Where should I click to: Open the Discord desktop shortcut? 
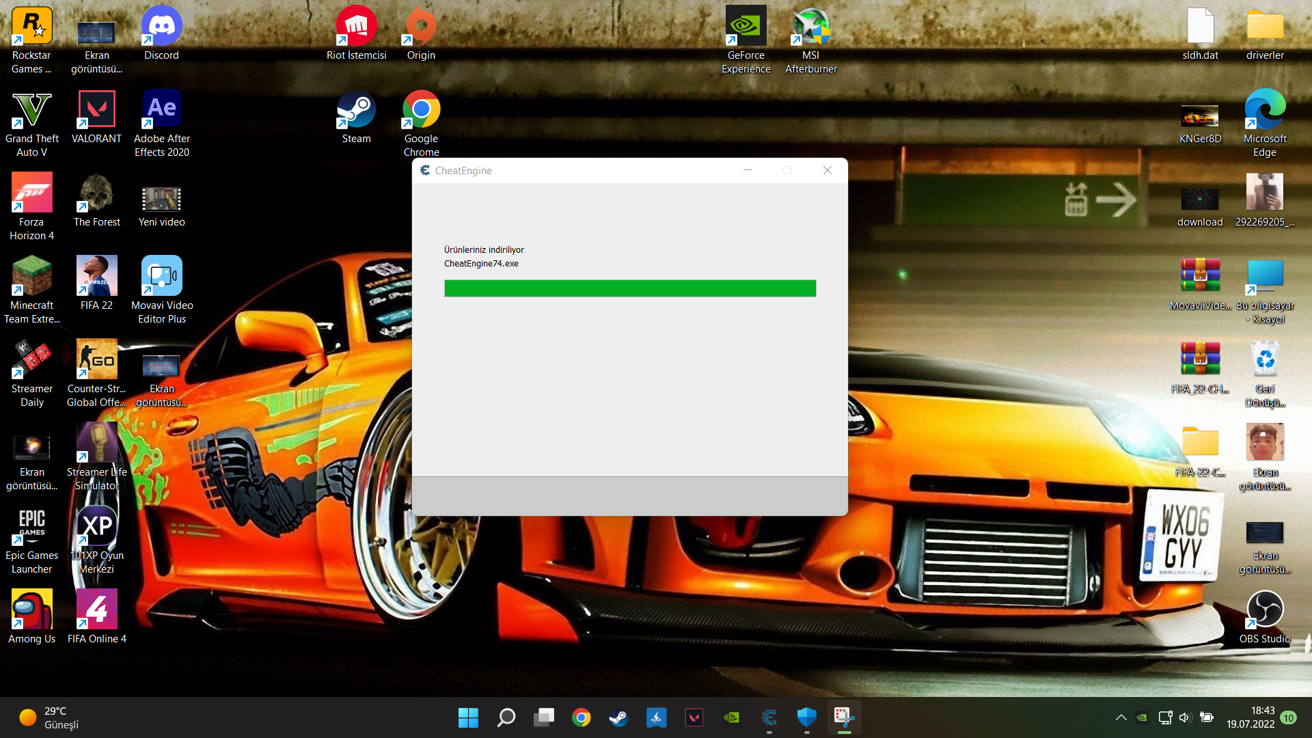(161, 27)
